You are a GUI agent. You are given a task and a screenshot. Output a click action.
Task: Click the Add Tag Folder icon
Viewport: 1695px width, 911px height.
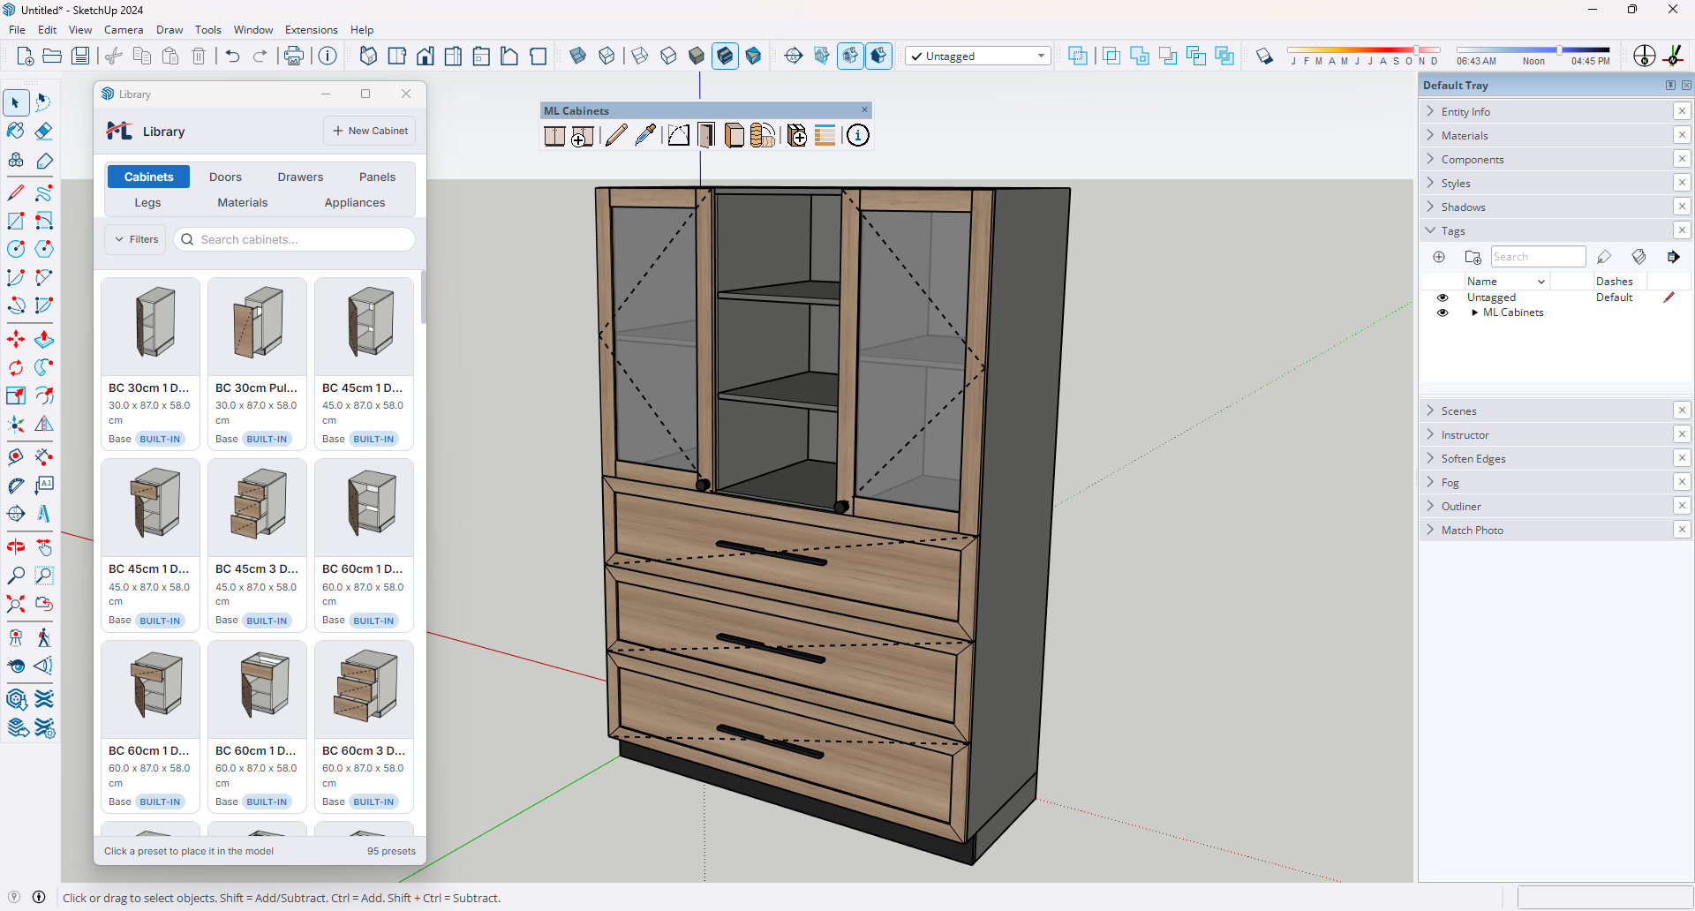click(x=1473, y=257)
